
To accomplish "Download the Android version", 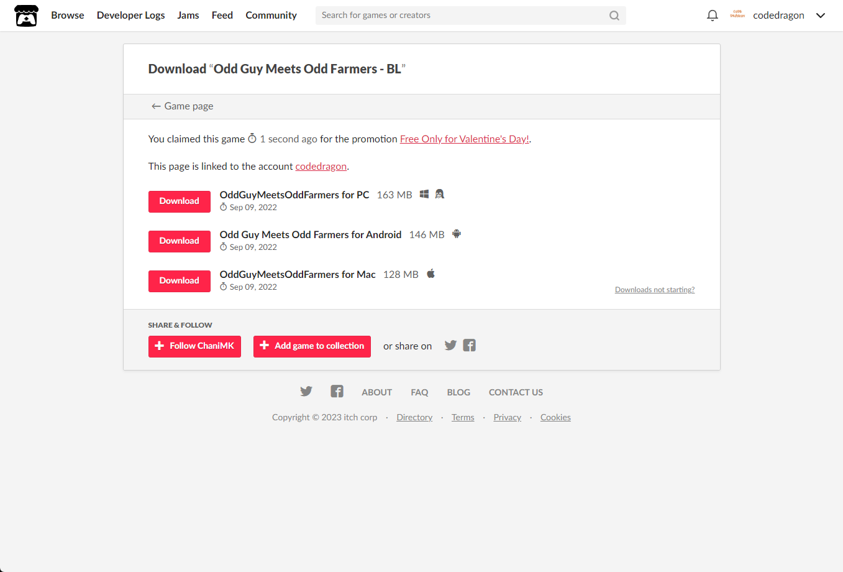I will tap(180, 241).
